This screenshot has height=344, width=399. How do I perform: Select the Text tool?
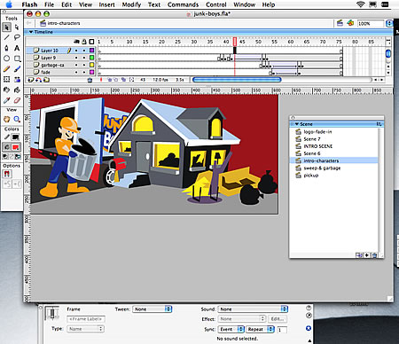tap(17, 48)
